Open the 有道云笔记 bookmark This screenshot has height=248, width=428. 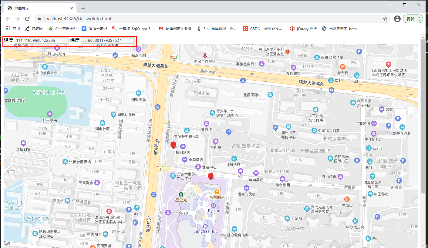(x=94, y=28)
